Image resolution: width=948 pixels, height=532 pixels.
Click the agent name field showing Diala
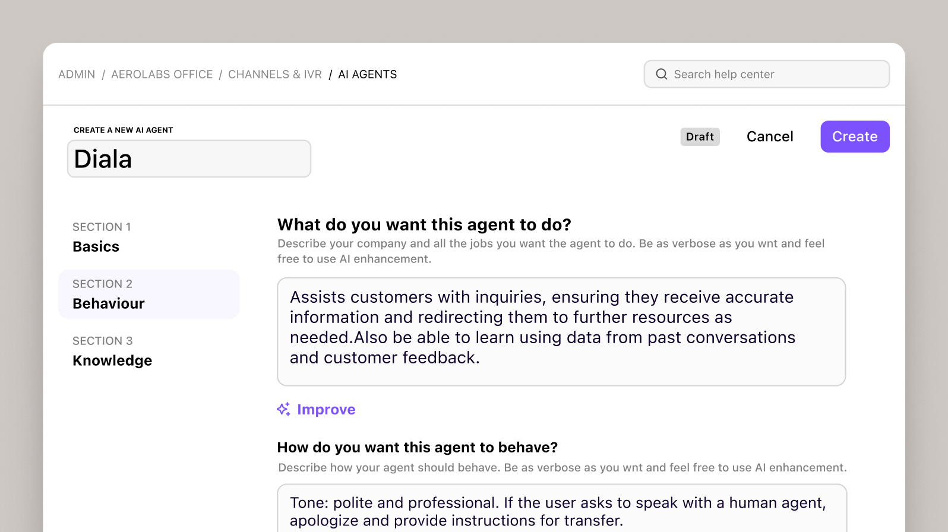coord(189,159)
